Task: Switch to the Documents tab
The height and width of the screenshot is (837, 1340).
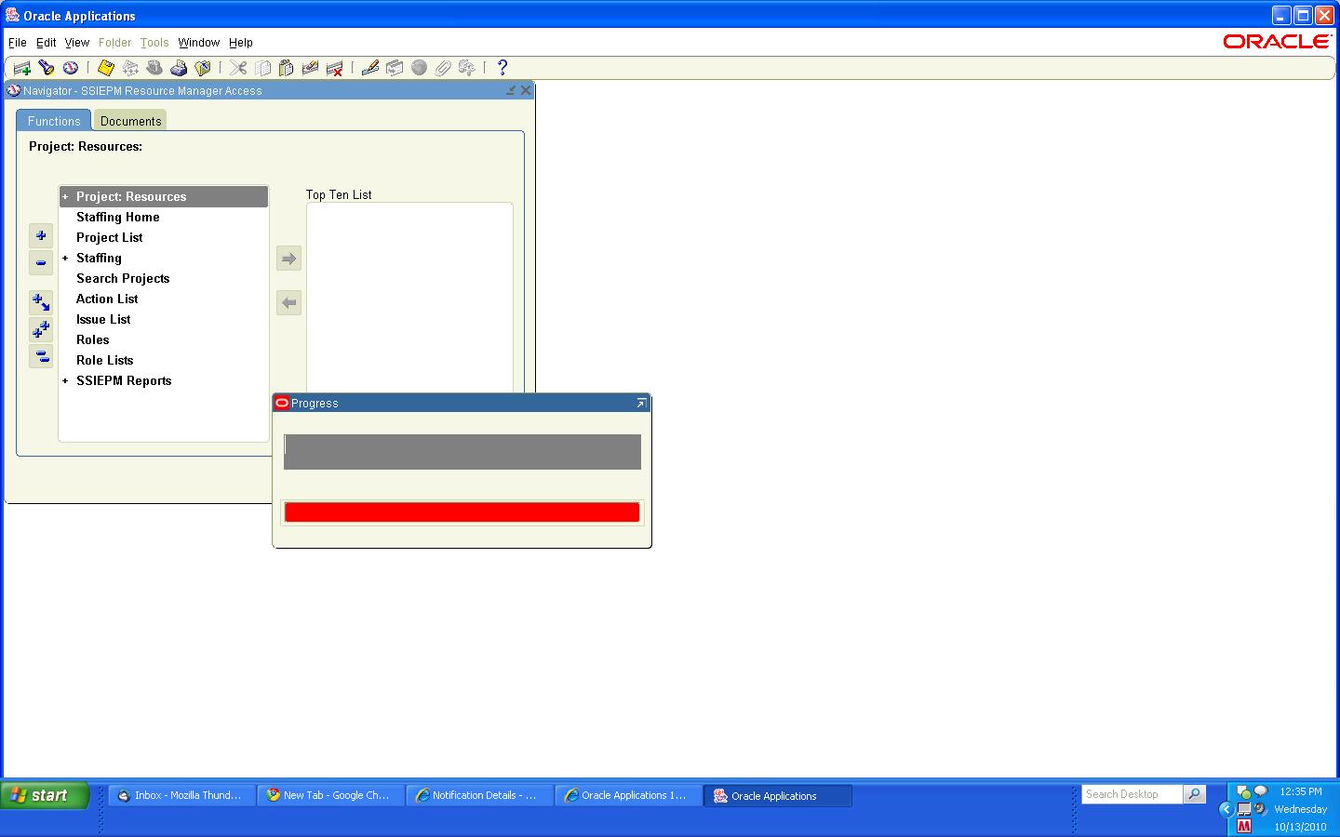Action: point(130,121)
